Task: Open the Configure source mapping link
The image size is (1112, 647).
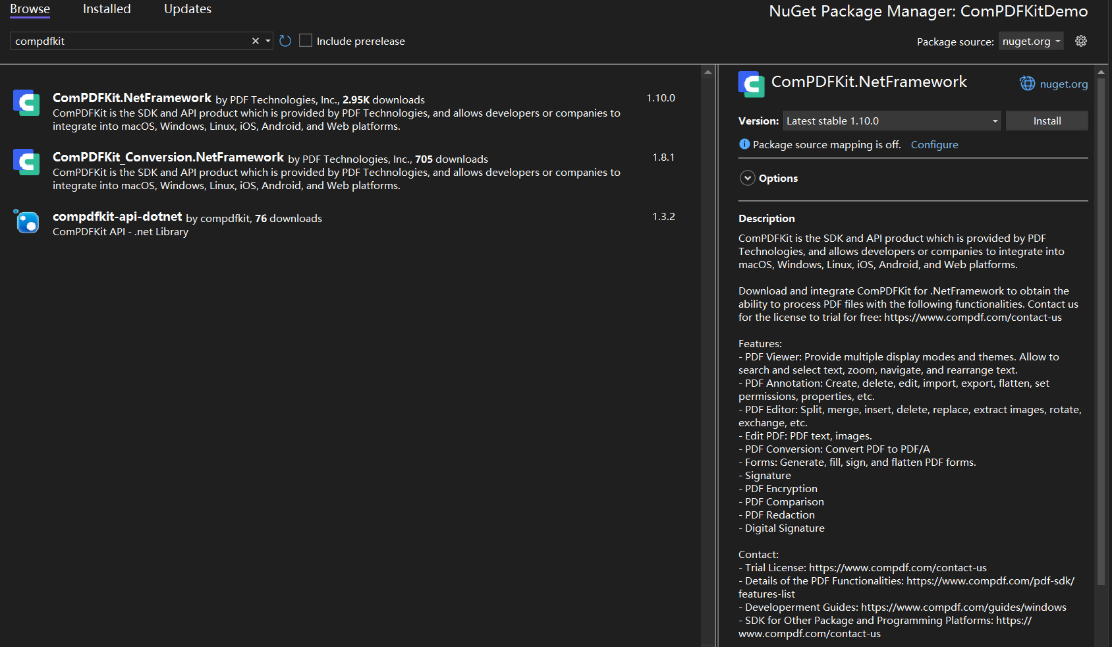Action: 934,144
